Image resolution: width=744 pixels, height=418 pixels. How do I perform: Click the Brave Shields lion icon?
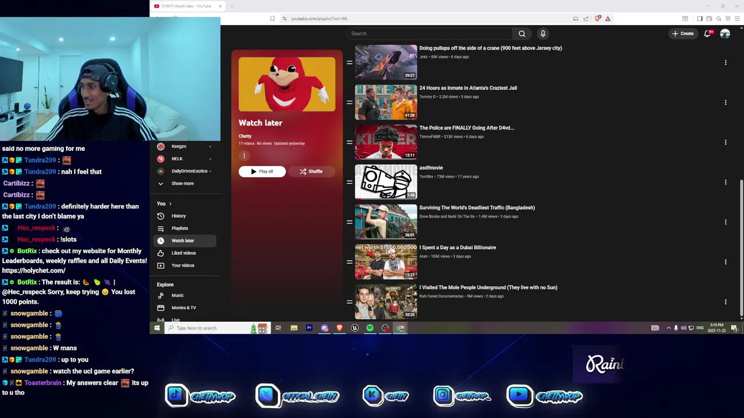[598, 19]
